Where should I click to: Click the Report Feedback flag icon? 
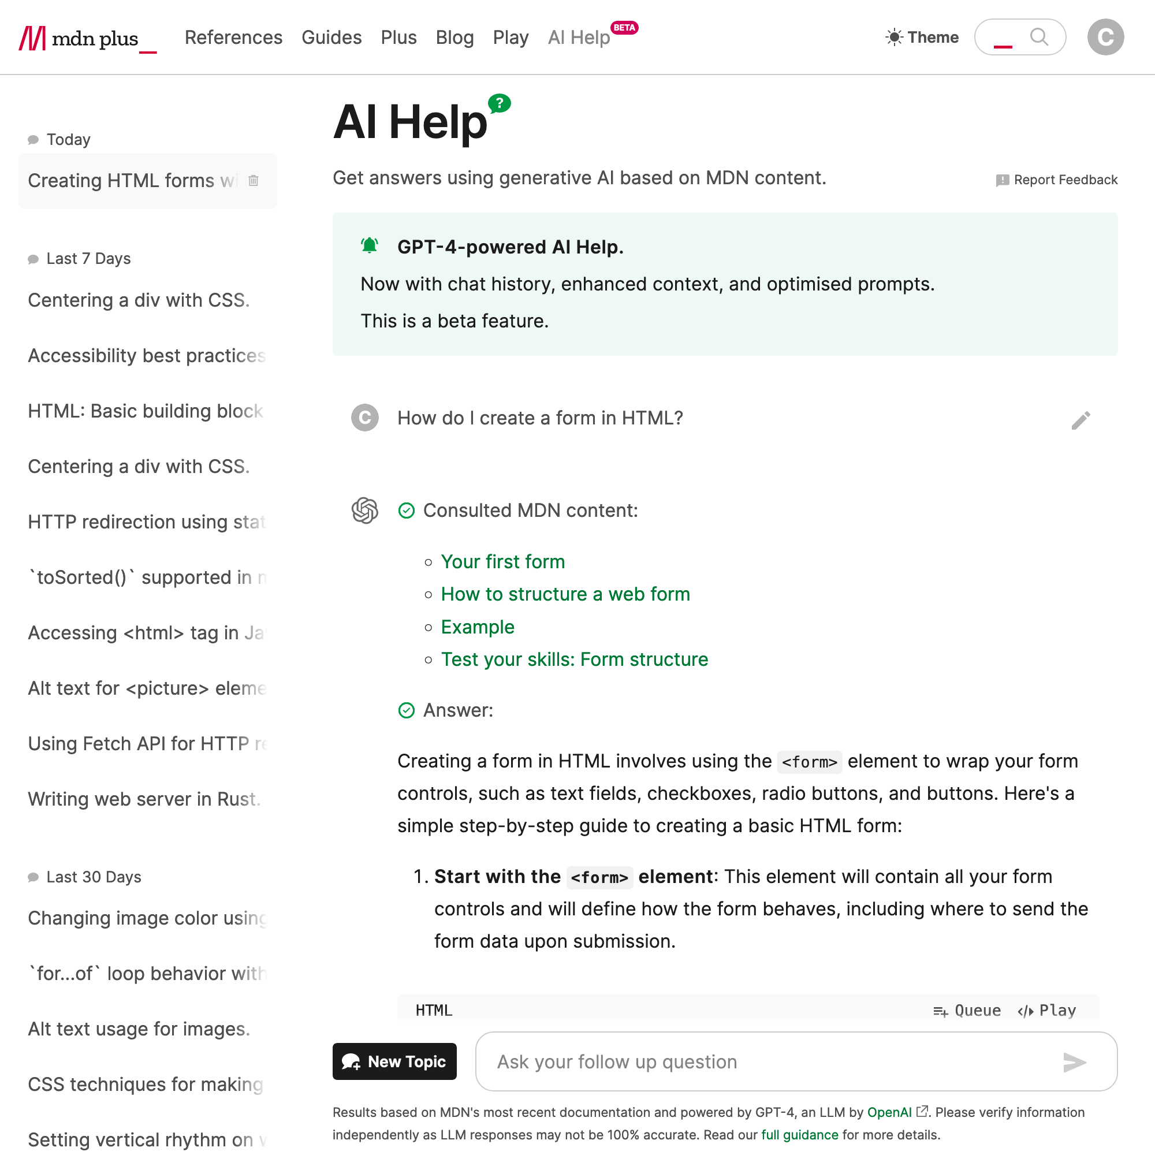point(1002,180)
